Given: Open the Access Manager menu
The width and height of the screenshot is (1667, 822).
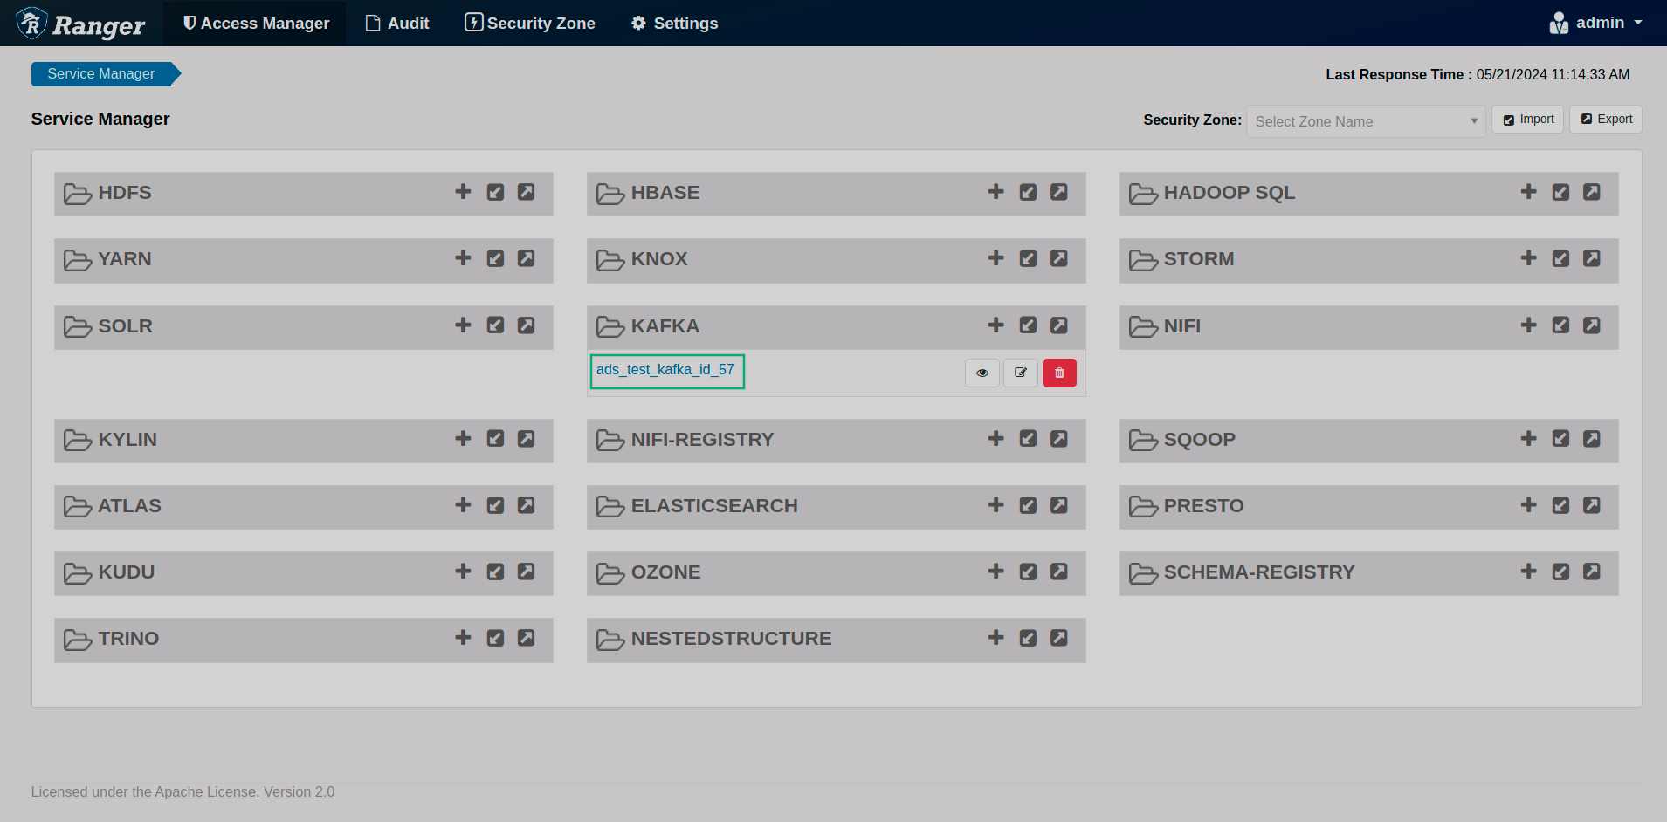Looking at the screenshot, I should (257, 24).
